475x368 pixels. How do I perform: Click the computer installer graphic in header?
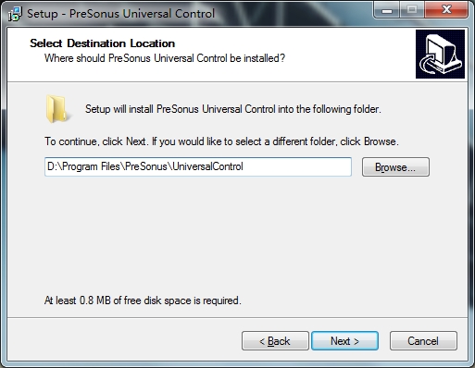[440, 55]
